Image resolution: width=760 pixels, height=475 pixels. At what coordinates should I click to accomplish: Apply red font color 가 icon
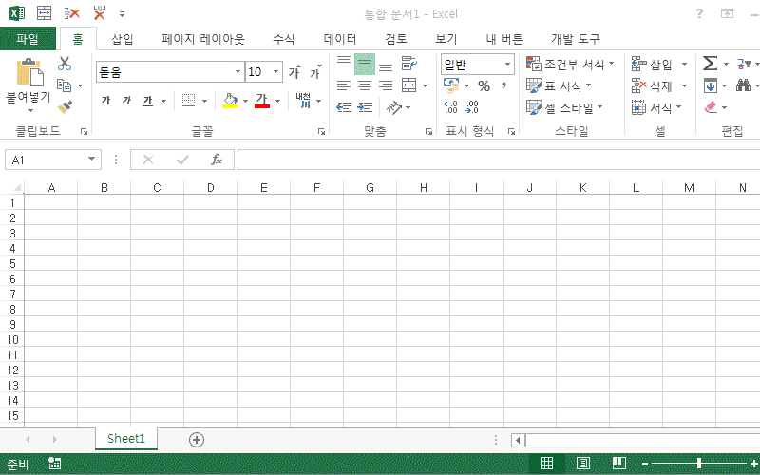(x=262, y=101)
